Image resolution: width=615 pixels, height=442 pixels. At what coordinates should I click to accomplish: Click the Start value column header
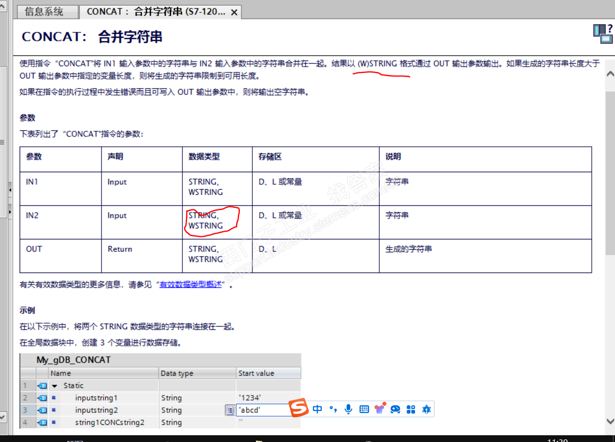pyautogui.click(x=268, y=373)
